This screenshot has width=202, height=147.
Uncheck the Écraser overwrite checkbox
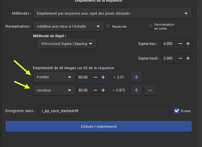[177, 111]
